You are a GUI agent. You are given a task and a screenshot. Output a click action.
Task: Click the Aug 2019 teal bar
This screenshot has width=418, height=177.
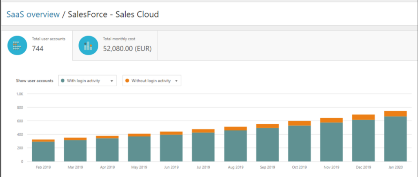[236, 146]
